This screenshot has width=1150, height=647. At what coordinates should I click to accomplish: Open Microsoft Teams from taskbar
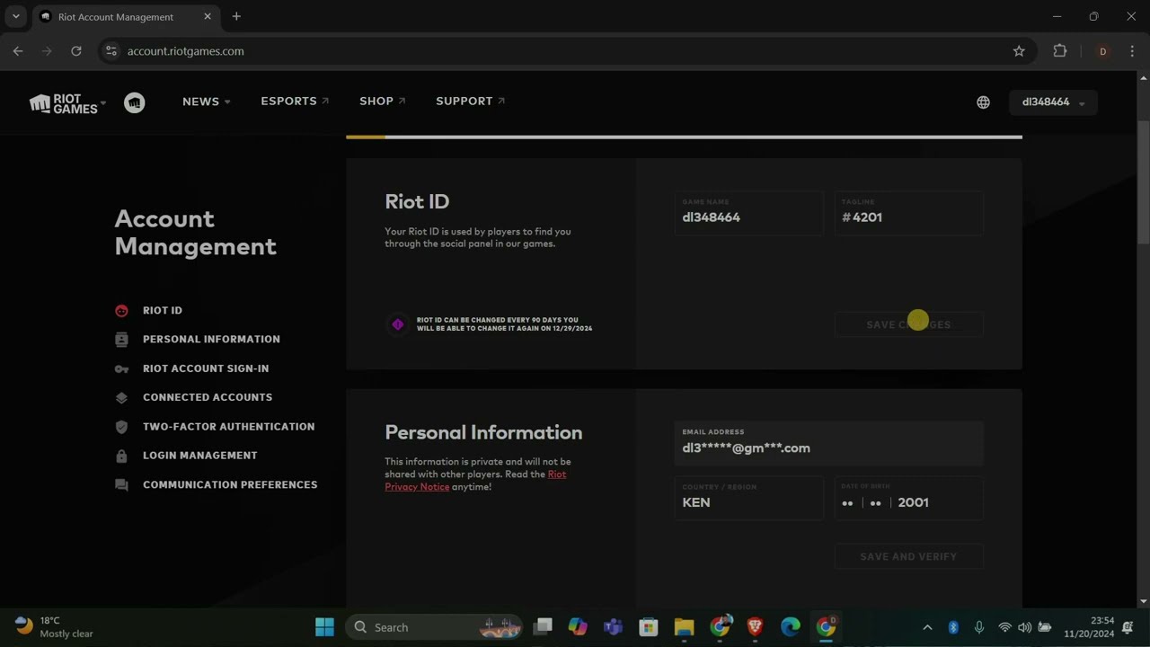[x=614, y=627]
